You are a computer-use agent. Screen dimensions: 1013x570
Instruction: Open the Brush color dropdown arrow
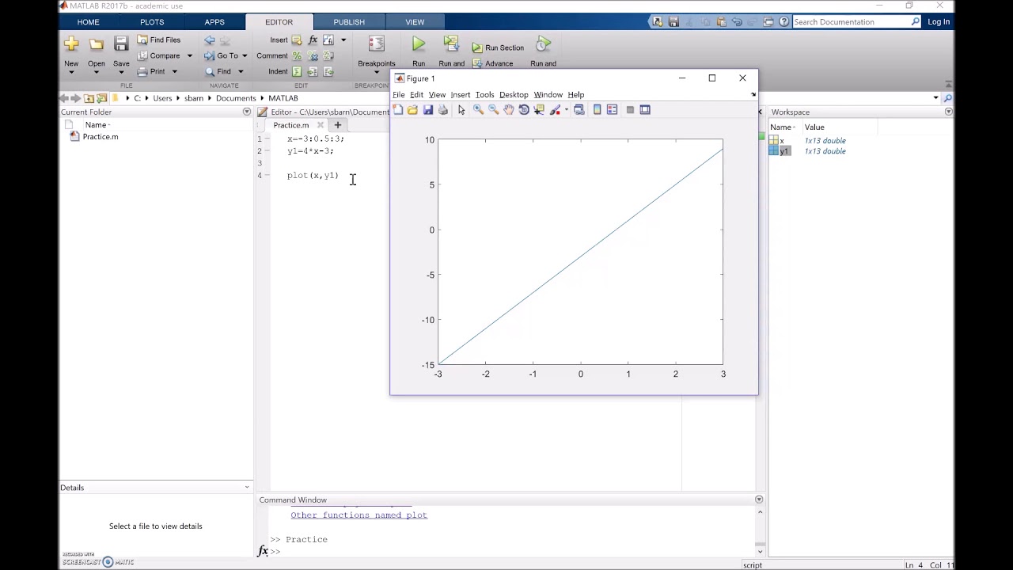click(x=566, y=110)
